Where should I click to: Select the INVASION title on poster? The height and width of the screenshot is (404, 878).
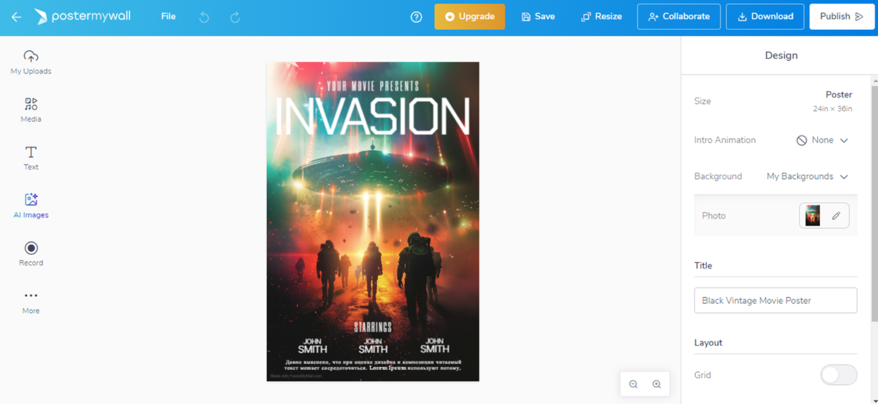tap(373, 117)
